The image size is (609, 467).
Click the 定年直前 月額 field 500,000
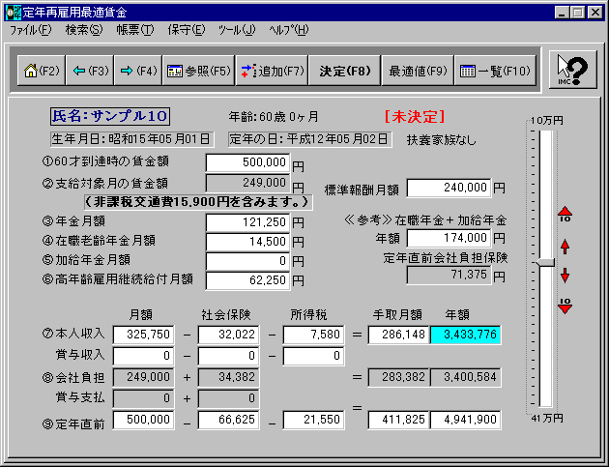[x=143, y=420]
